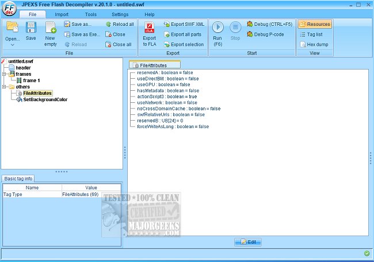374x262 pixels.
Task: Click Reload all in File group
Action: point(120,25)
